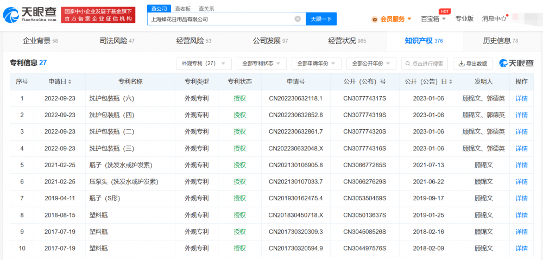The image size is (543, 260).
Task: Click the 天眼一下 search button
Action: 321,19
